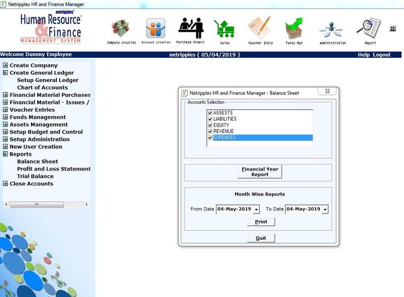This screenshot has height=297, width=404.
Task: Click the Logout link
Action: click(382, 55)
